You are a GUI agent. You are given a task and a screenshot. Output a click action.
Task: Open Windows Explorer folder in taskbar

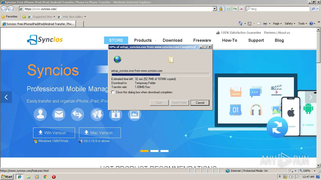pyautogui.click(x=28, y=177)
